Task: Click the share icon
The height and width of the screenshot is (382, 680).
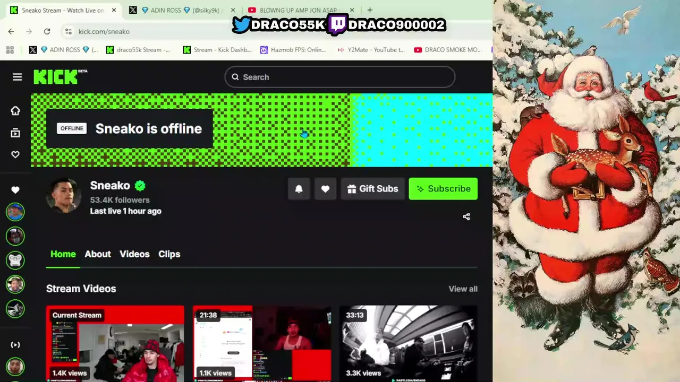Action: [466, 216]
